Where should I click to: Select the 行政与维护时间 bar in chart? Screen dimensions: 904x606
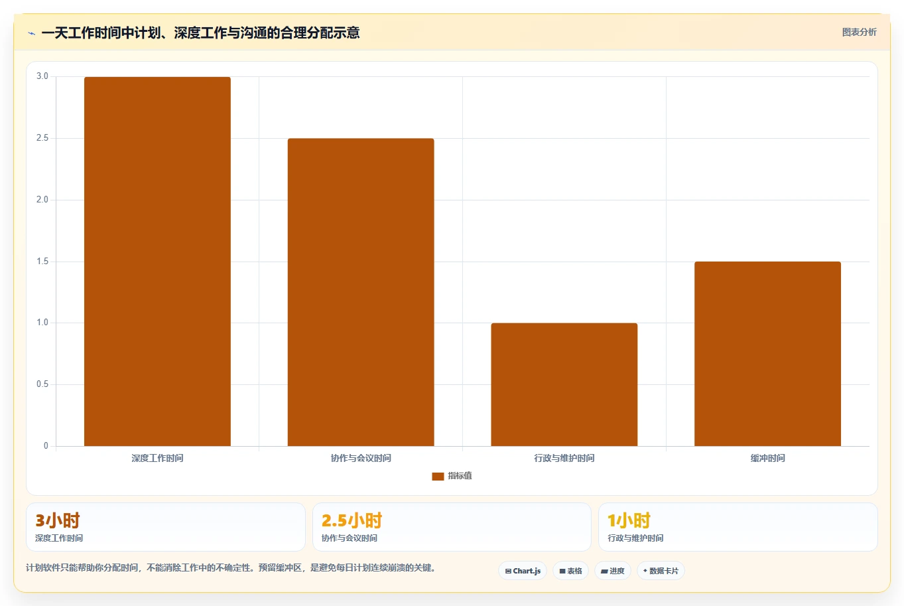pos(564,384)
